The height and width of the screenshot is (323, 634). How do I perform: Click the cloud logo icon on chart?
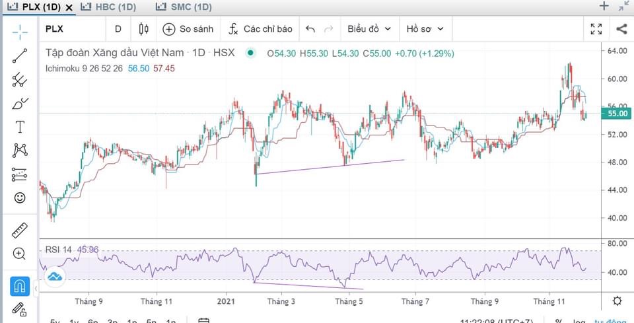pos(55,277)
